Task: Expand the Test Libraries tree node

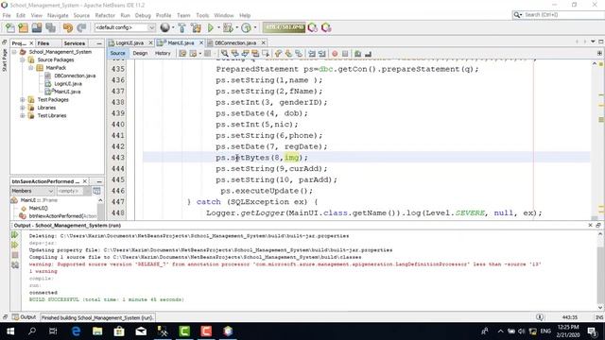Action: [x=23, y=115]
